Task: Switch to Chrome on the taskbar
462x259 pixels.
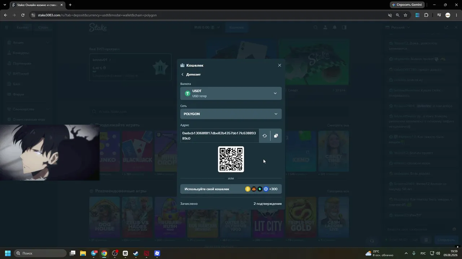Action: click(104, 253)
